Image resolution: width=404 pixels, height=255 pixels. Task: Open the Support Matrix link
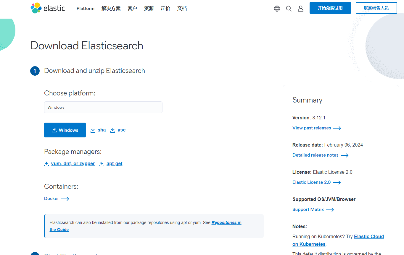(x=308, y=209)
